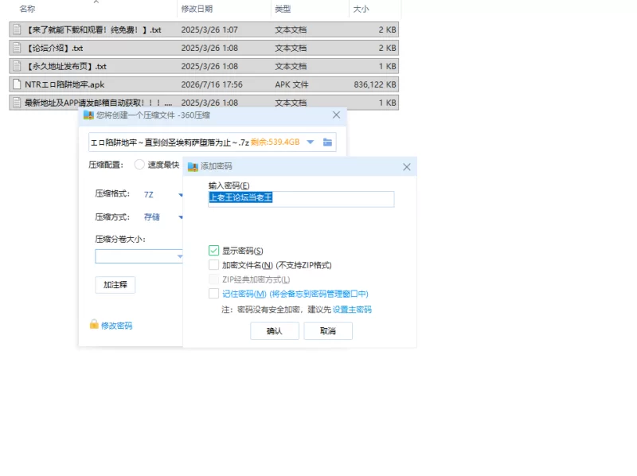Sort files by 类型 column header
The height and width of the screenshot is (476, 637).
283,9
